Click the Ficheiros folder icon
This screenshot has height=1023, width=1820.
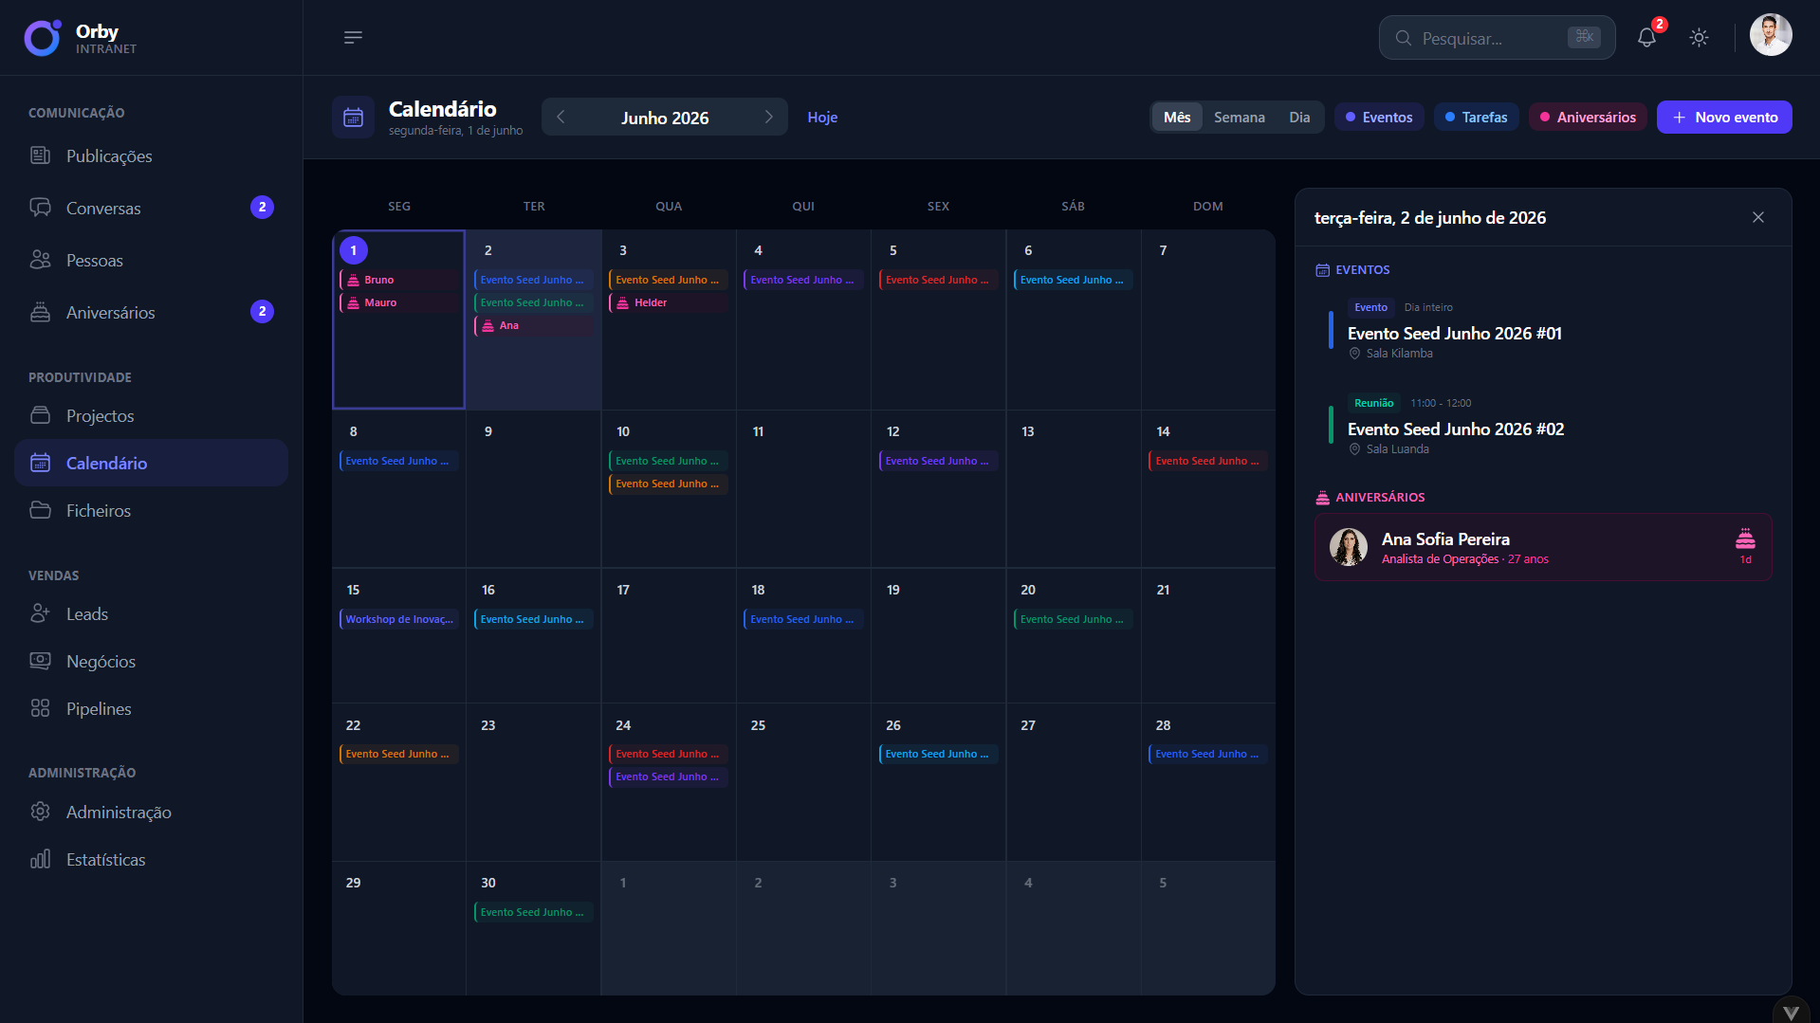coord(40,510)
